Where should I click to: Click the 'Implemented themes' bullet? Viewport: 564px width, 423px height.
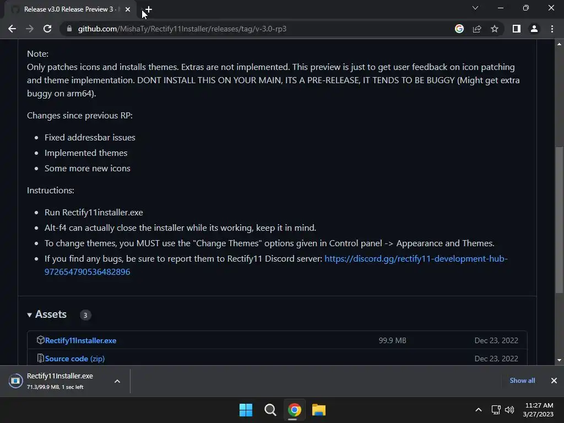pos(86,153)
